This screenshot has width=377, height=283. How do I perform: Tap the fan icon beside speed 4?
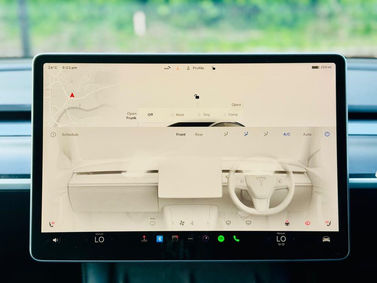click(x=182, y=223)
